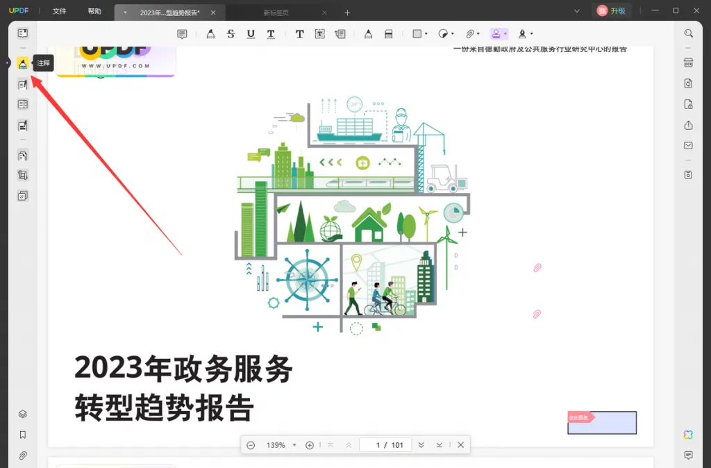Viewport: 711px width, 468px height.
Task: Activate the underline text tool
Action: pyautogui.click(x=251, y=34)
